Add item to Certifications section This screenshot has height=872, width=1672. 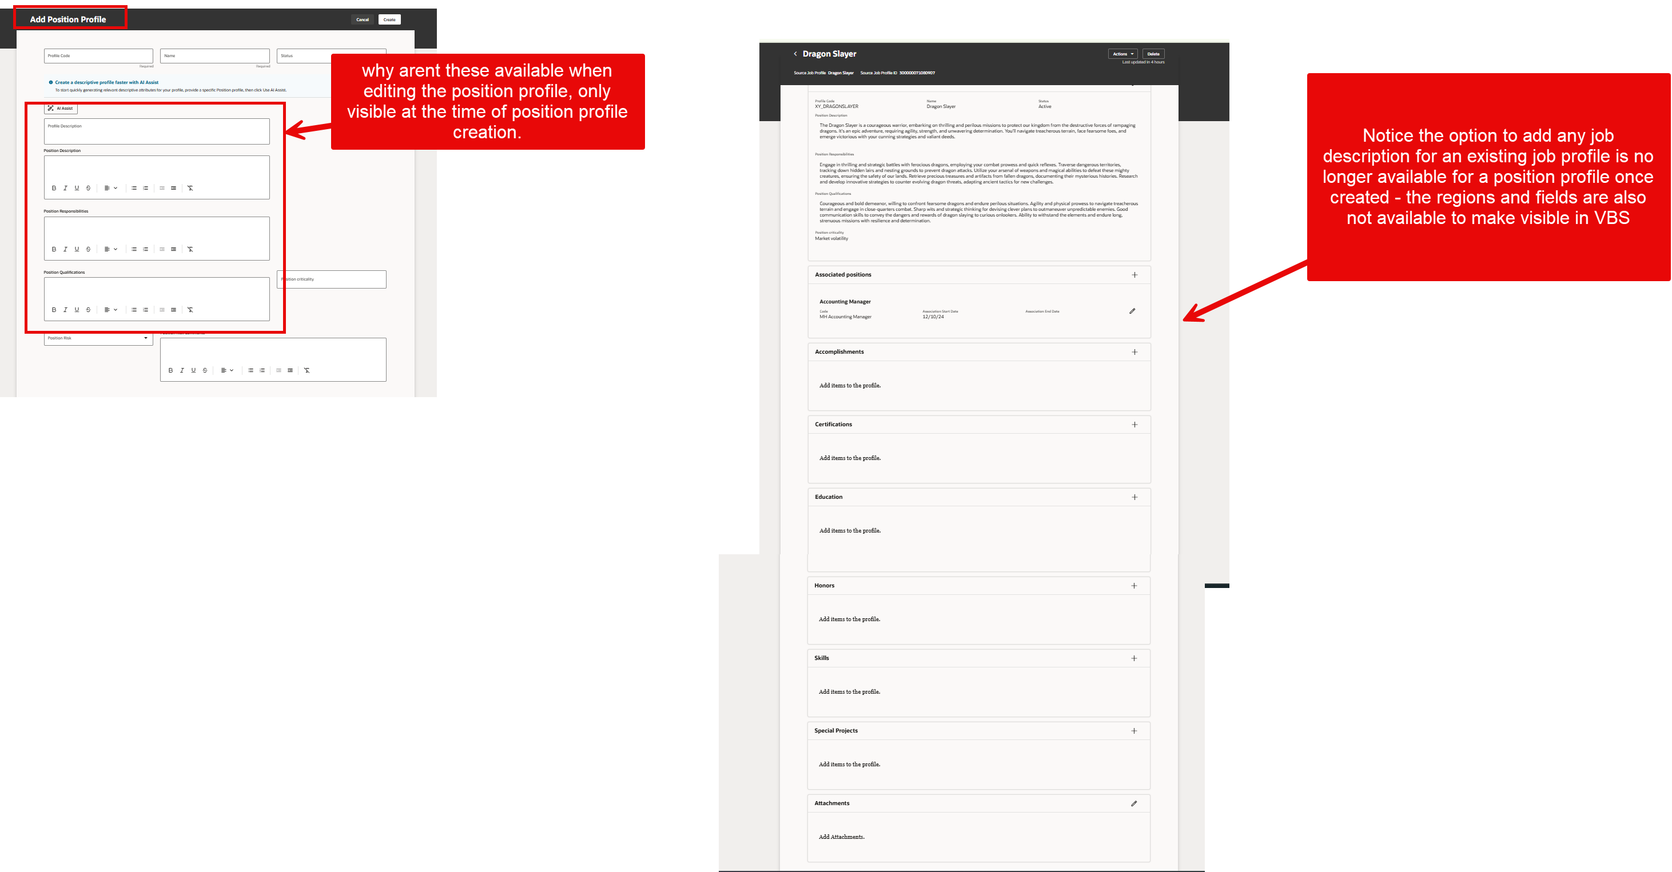point(1134,425)
